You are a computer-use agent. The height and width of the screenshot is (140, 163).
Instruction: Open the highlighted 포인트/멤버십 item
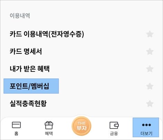pyautogui.click(x=31, y=86)
